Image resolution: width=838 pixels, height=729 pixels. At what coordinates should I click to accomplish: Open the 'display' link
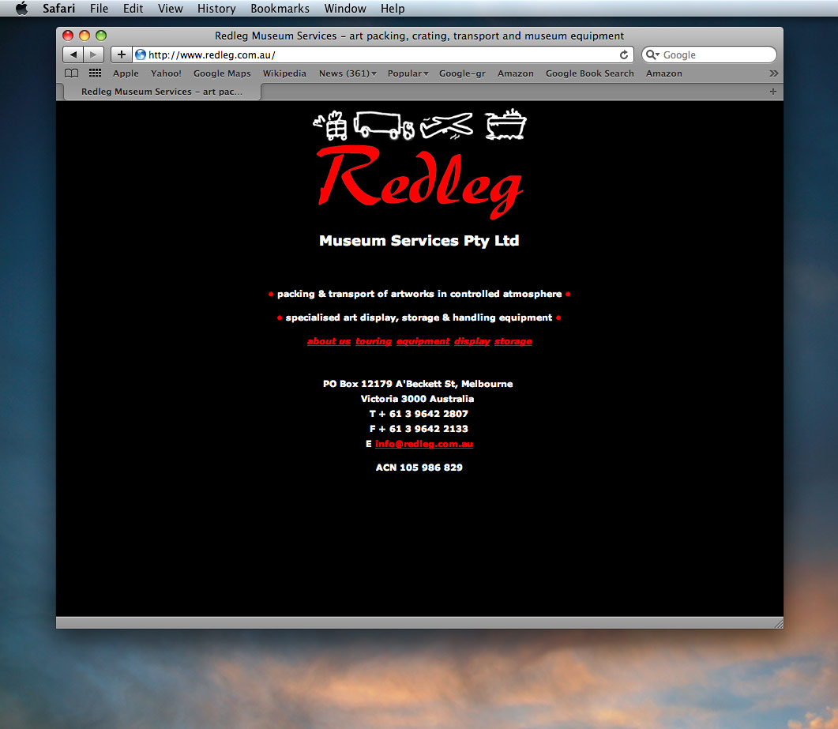[x=472, y=341]
